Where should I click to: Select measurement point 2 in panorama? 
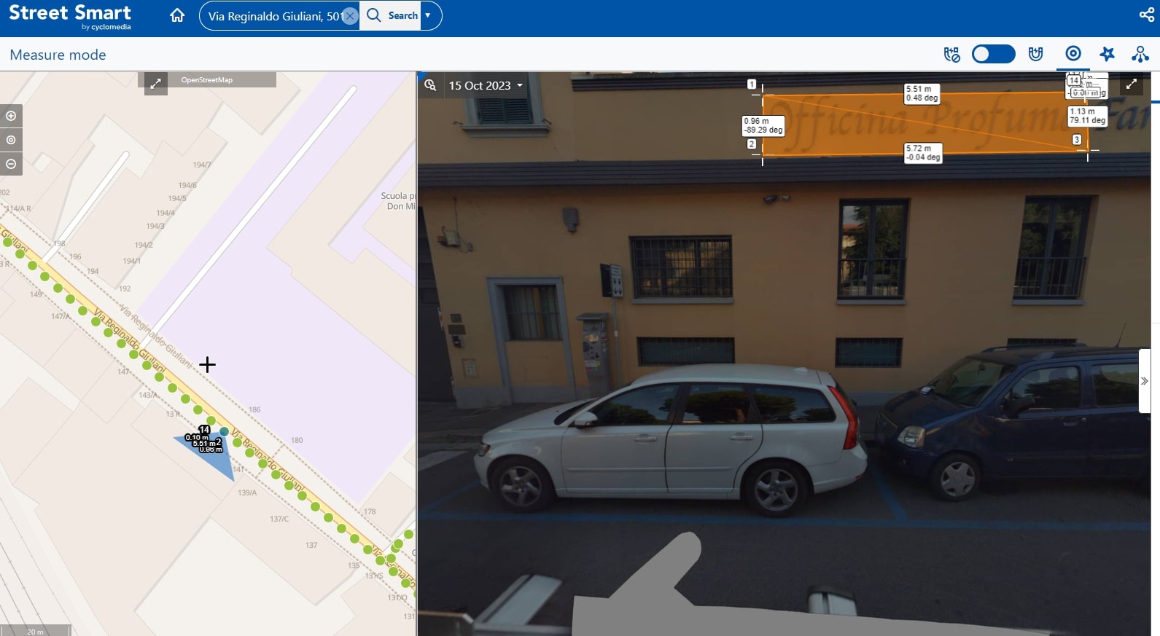pos(752,144)
